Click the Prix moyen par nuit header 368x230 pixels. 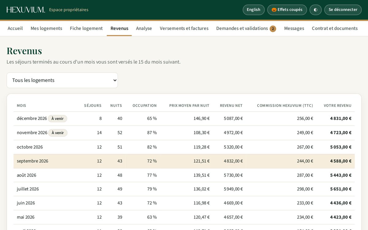(x=189, y=105)
